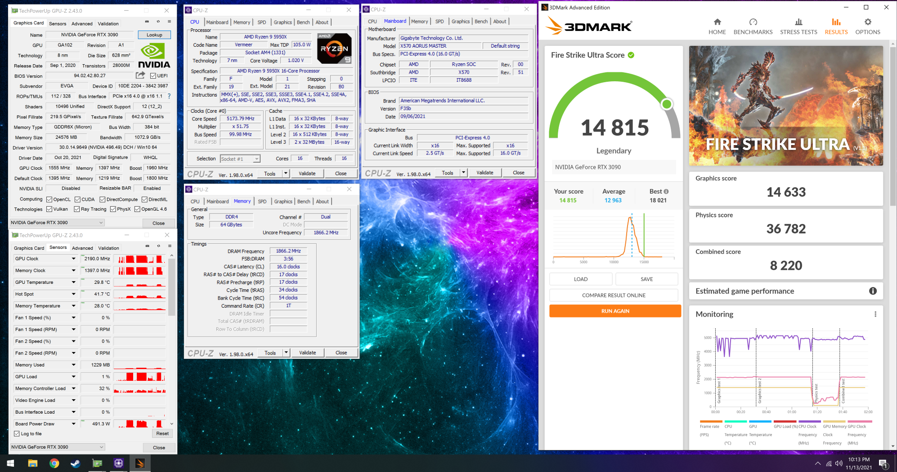Click the LOAD result button
Screen dimensions: 897x472
tap(580, 279)
